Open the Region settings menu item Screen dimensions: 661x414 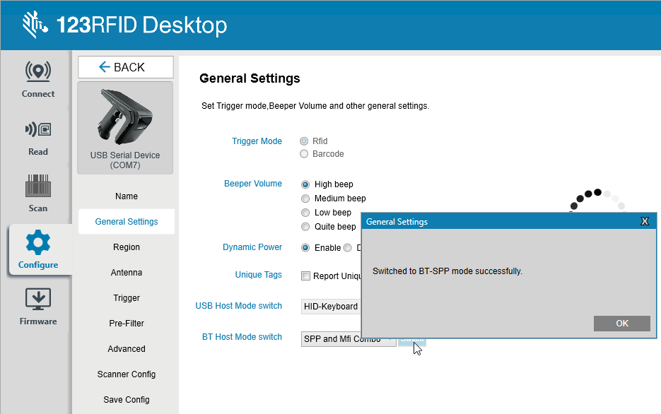(127, 247)
